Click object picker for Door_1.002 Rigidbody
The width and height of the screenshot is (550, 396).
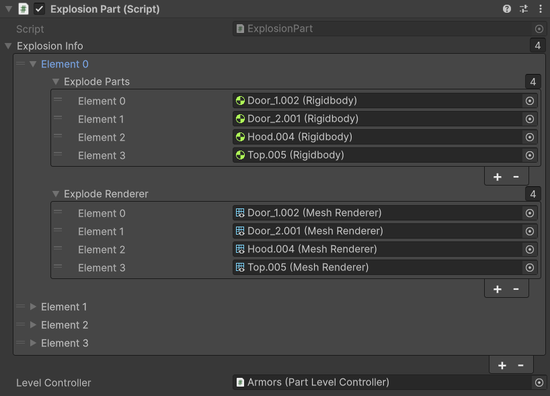click(x=529, y=101)
